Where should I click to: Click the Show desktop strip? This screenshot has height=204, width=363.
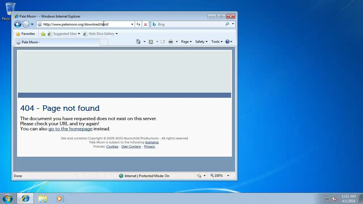coord(361,199)
